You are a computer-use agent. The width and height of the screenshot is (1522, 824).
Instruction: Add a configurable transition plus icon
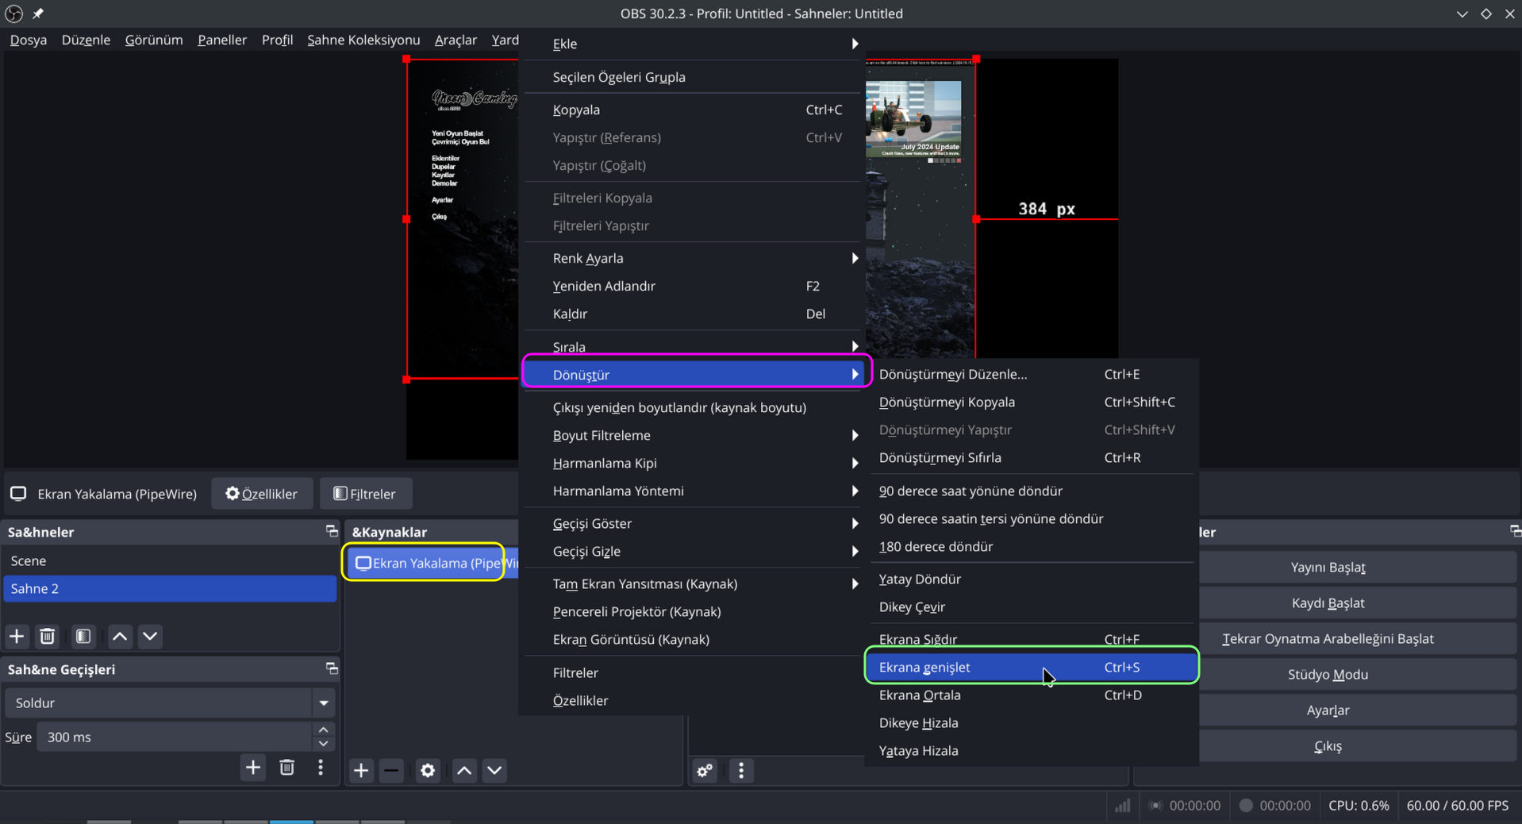tap(253, 768)
